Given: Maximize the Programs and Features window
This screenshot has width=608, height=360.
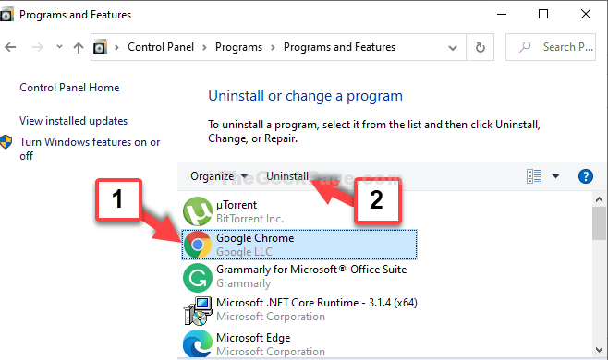Looking at the screenshot, I should (x=543, y=15).
